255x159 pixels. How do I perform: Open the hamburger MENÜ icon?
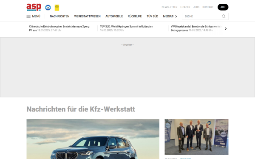[x=28, y=17]
